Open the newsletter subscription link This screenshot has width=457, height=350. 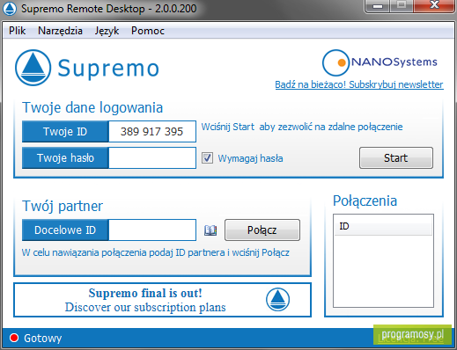coord(359,84)
